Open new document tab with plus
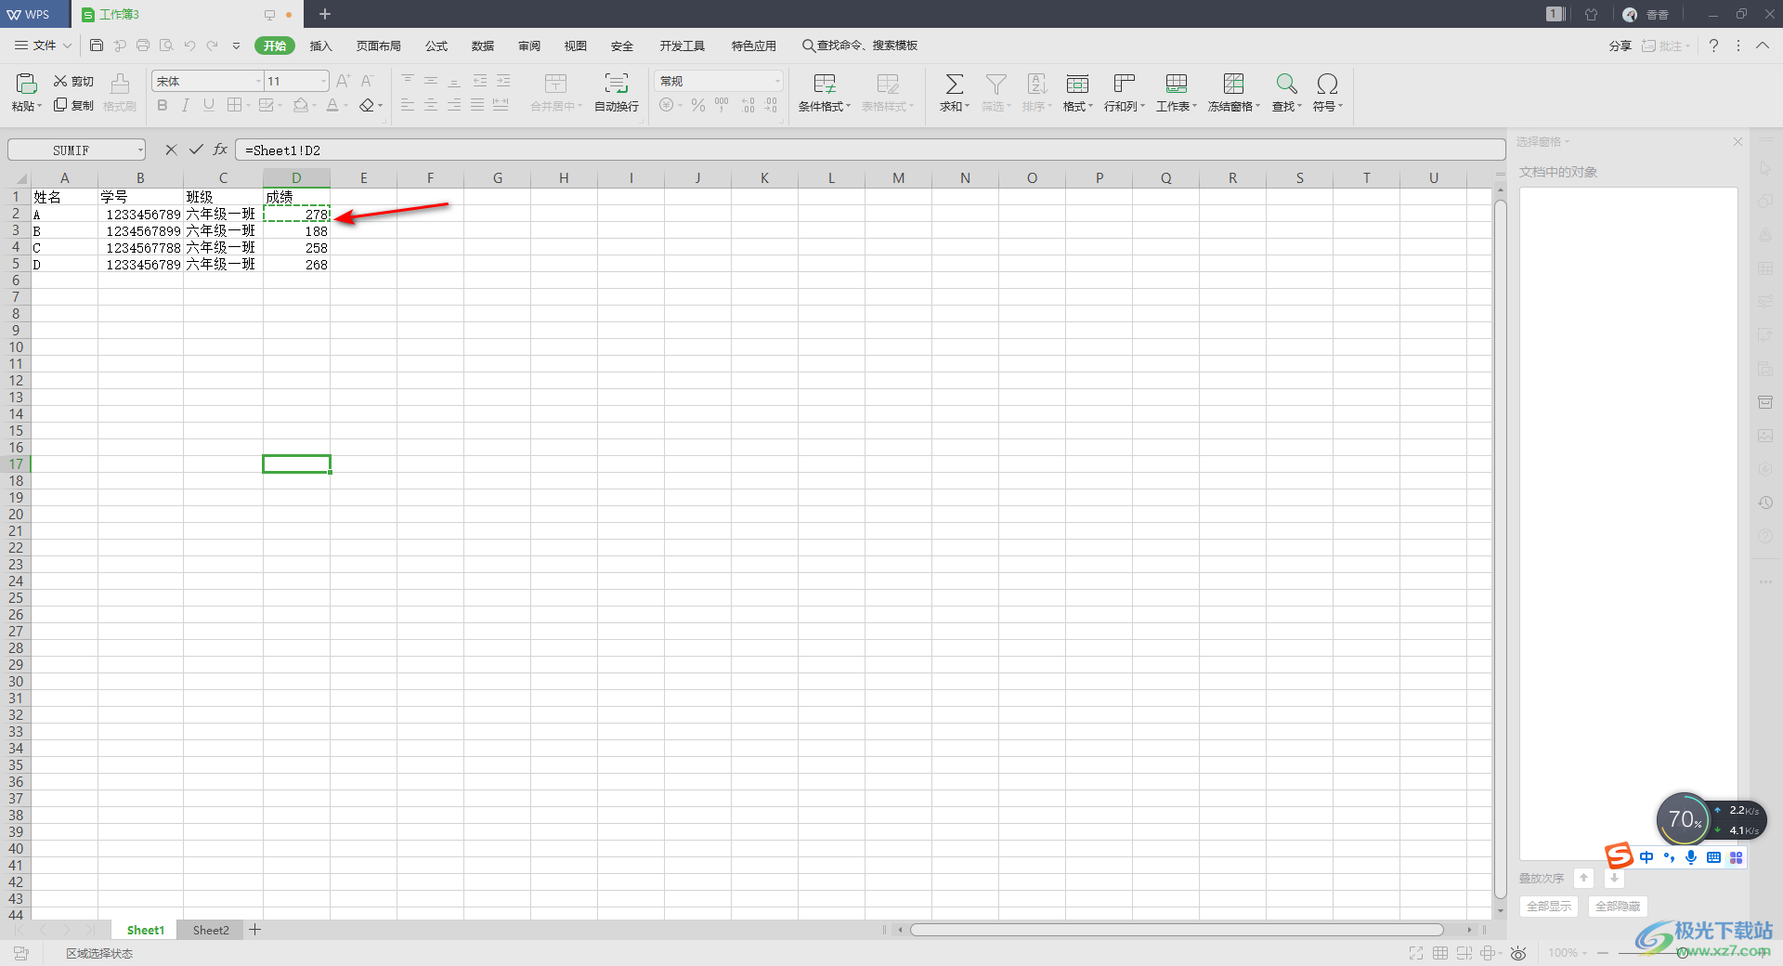The width and height of the screenshot is (1783, 966). pos(325,14)
